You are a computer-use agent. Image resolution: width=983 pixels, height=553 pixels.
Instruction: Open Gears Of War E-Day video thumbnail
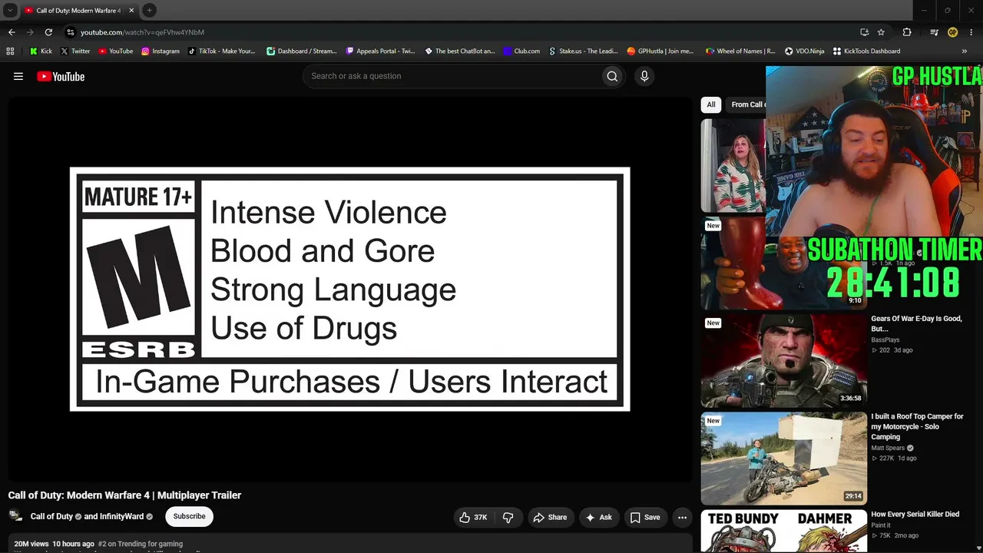point(783,360)
